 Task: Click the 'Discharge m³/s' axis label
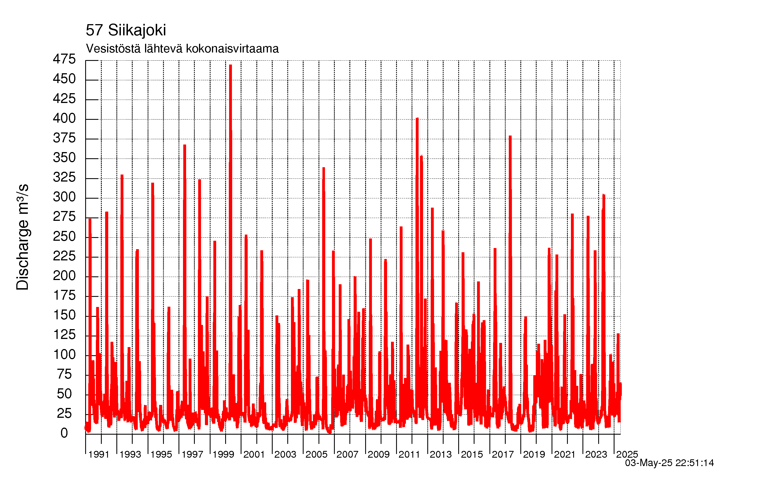click(x=23, y=237)
